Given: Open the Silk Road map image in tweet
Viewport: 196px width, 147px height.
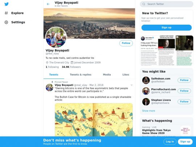Looking at the screenshot, I should 94,120.
